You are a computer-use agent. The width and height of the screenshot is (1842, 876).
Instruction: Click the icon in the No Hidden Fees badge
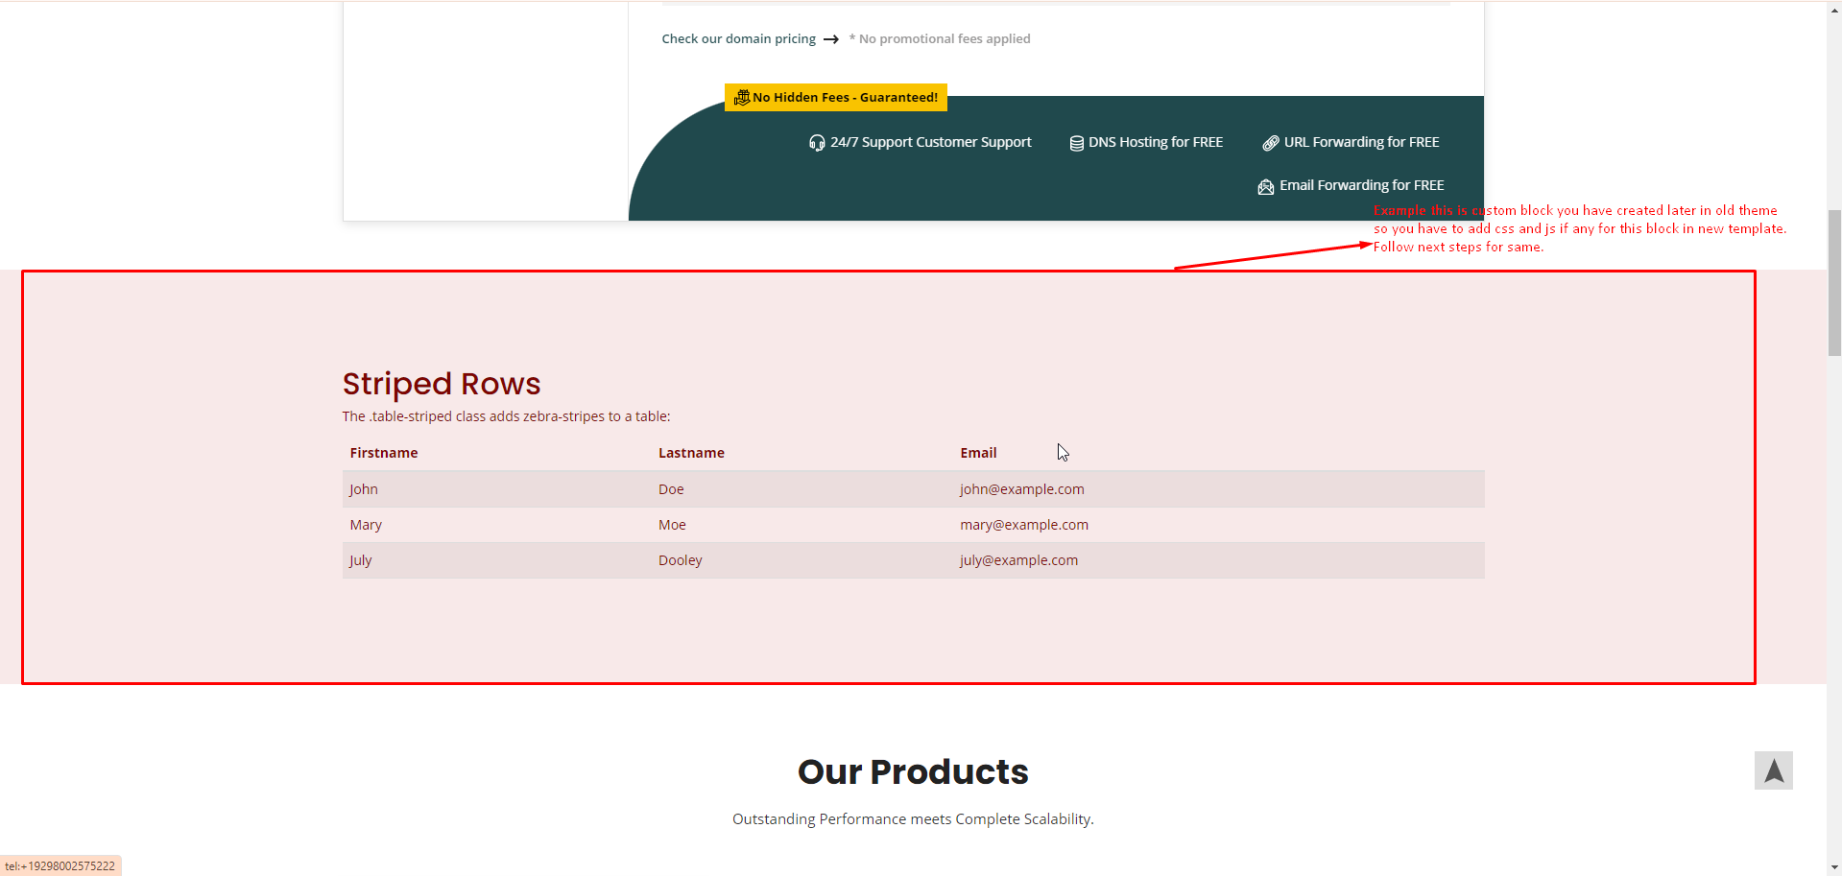point(741,97)
